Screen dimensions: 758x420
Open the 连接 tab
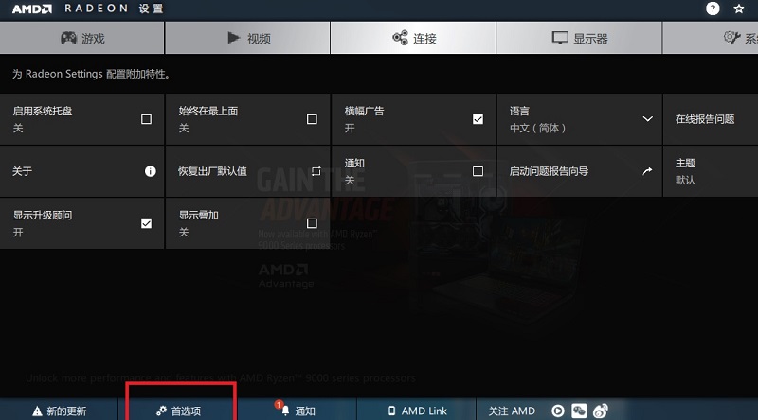click(413, 38)
